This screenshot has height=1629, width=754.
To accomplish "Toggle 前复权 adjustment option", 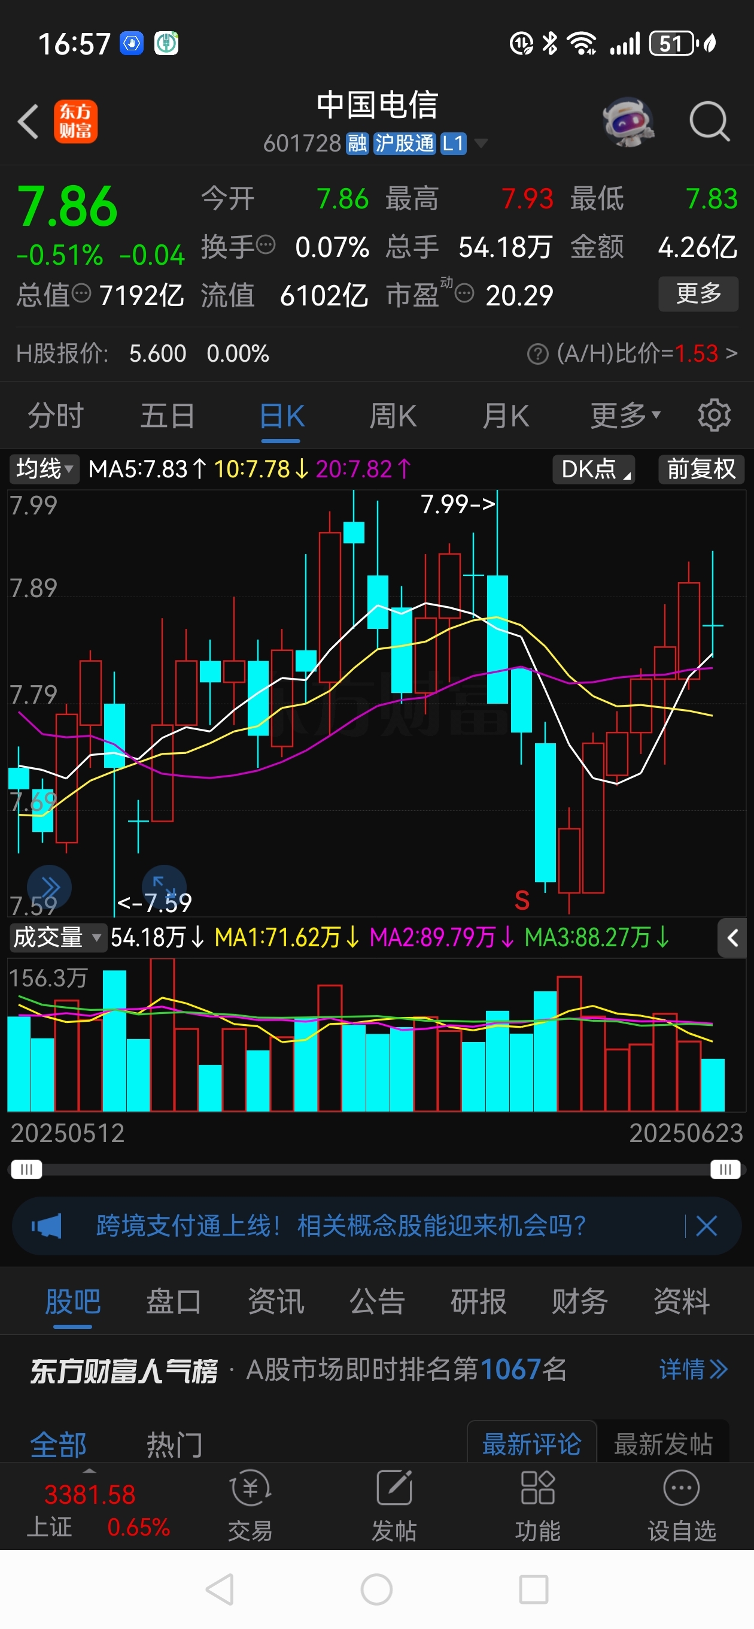I will coord(701,469).
